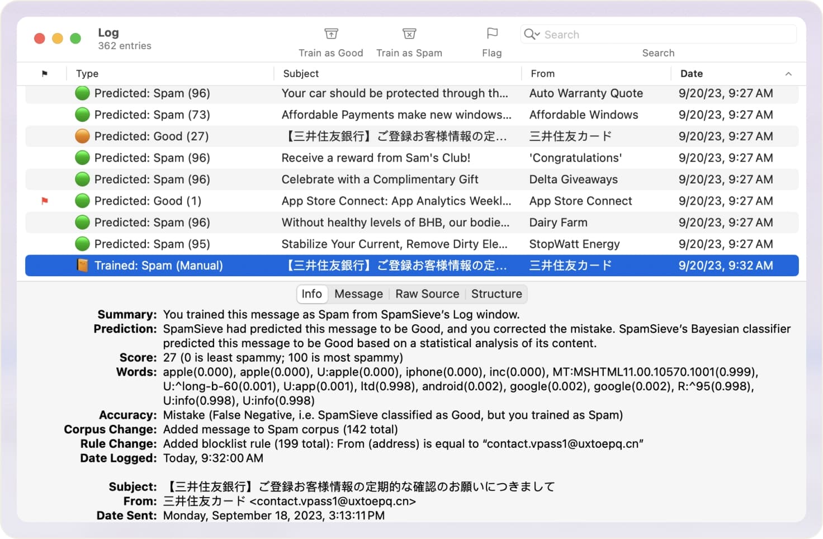Select the Structure tab
This screenshot has width=823, height=539.
pos(496,294)
